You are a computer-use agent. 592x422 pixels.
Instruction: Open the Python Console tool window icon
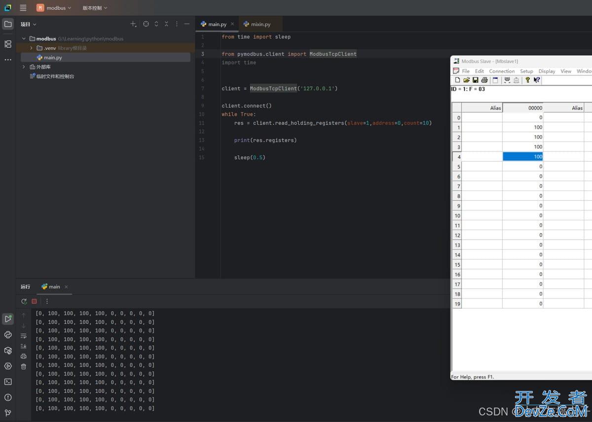(8, 335)
